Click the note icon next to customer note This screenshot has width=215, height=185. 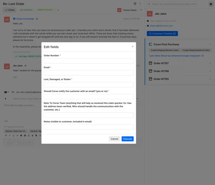pos(148,21)
